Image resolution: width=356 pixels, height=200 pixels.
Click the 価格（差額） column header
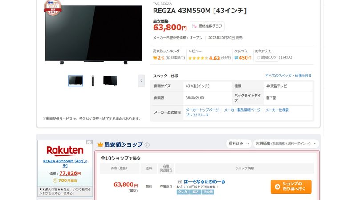coord(119,168)
